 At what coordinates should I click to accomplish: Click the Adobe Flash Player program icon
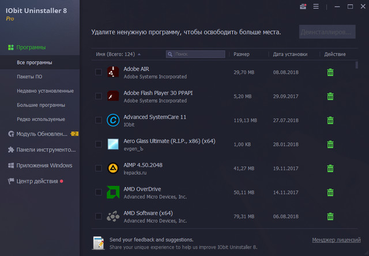pos(113,96)
